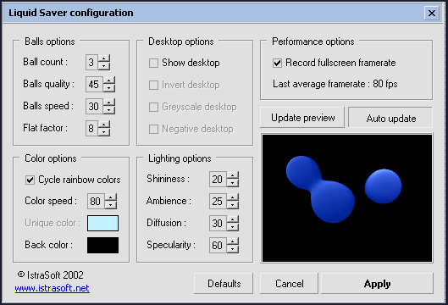Toggle the Negative desktop checkbox

point(153,129)
